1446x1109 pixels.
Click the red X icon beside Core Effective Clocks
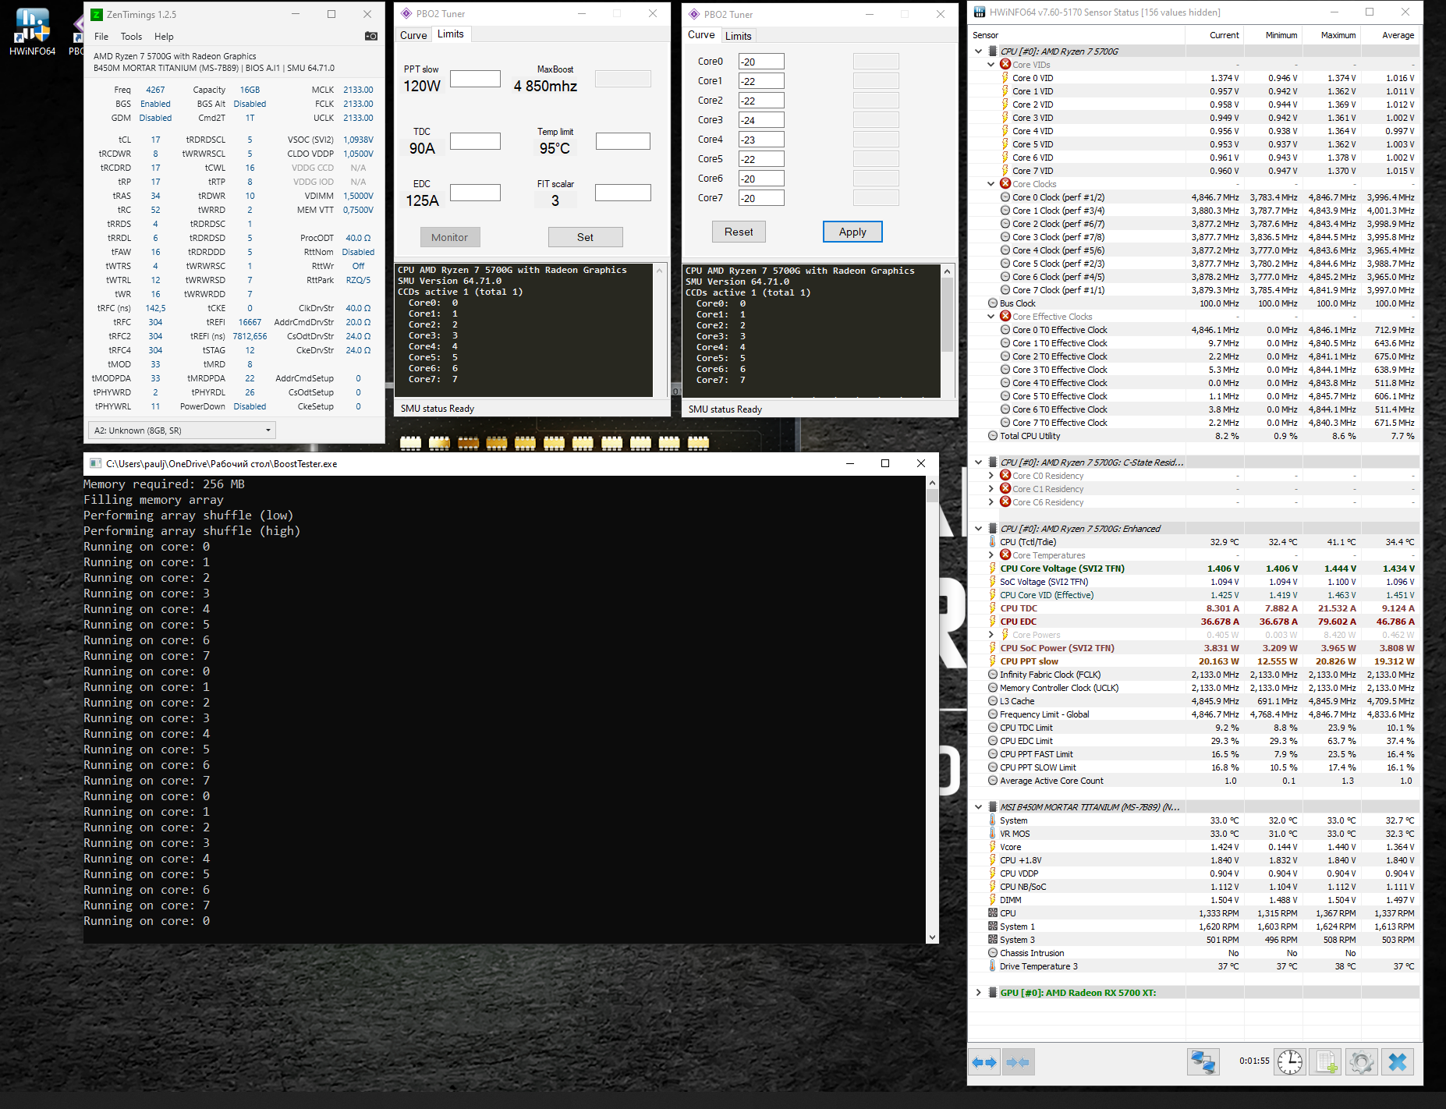coord(1005,317)
